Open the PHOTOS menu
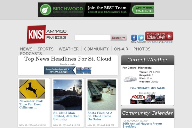The height and width of the screenshot is (128, 192). point(142,49)
